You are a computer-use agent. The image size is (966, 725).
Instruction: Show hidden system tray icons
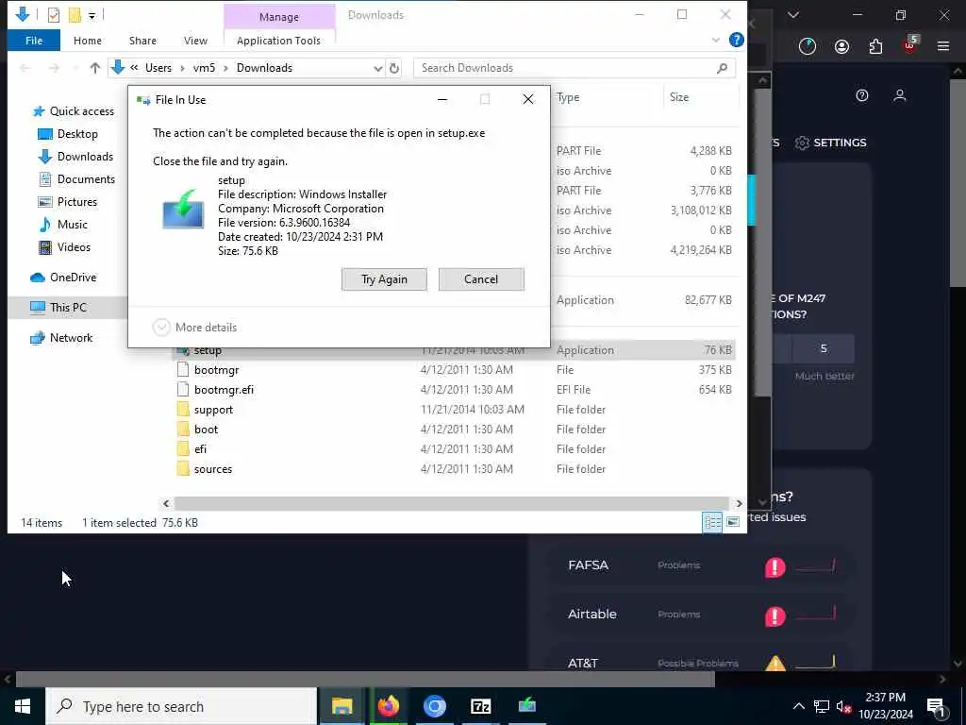(x=798, y=706)
